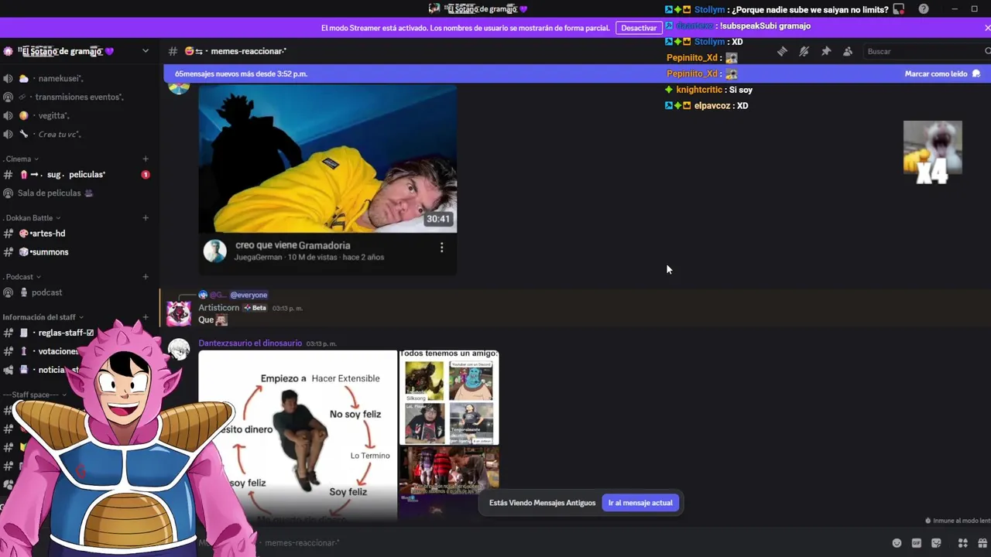Open the Nitro gift icon
The image size is (991, 557).
coord(982,543)
